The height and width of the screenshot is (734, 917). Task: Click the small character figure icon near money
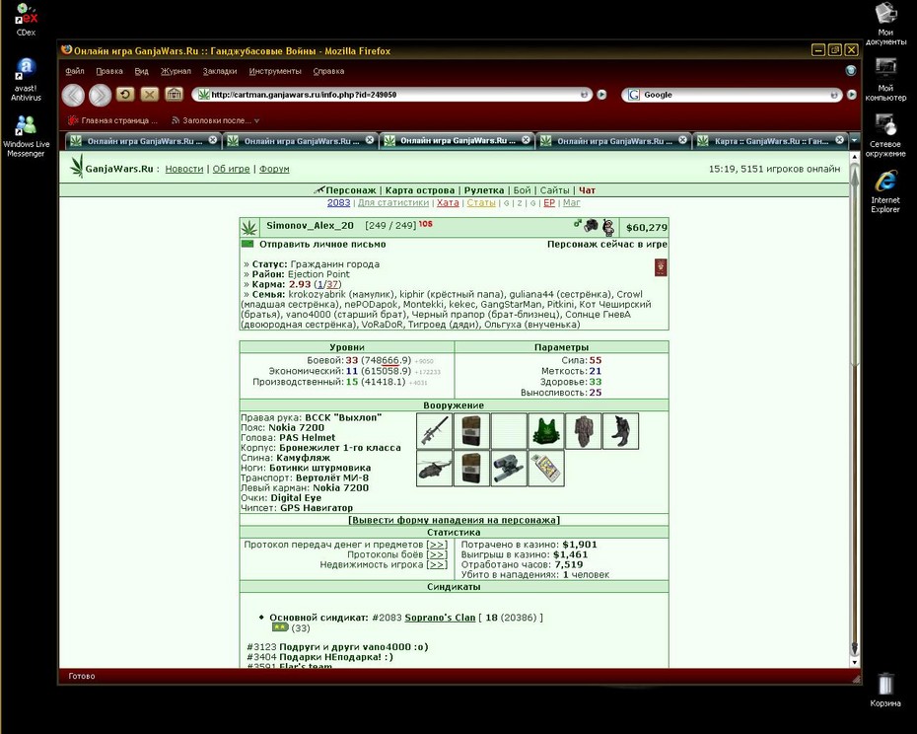pyautogui.click(x=608, y=227)
